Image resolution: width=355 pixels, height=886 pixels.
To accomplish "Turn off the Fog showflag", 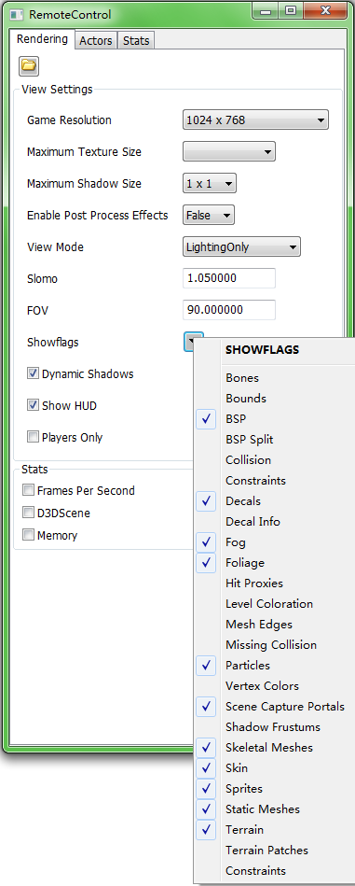I will (275, 542).
